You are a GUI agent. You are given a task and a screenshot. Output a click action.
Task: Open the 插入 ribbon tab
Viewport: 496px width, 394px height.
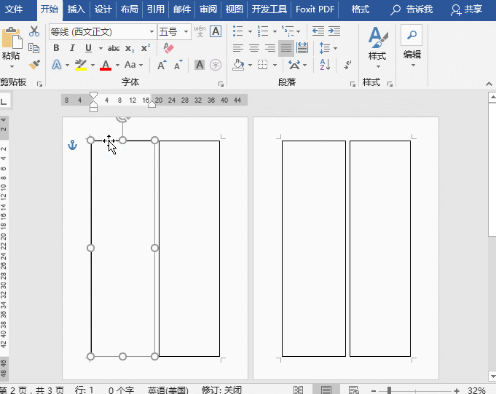click(76, 9)
